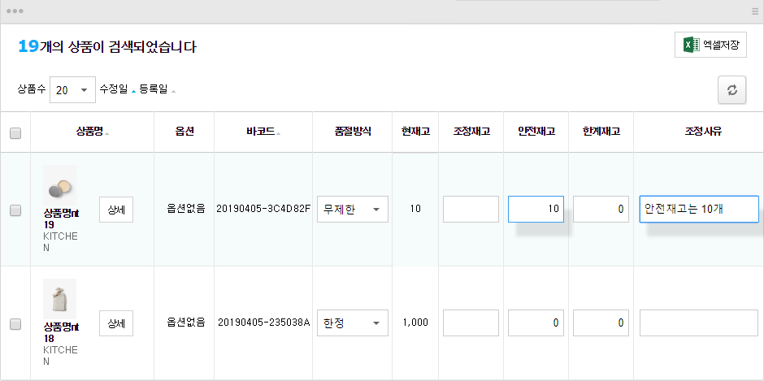Click 안전재고 input for 상품명nt 18
The width and height of the screenshot is (764, 381).
[x=536, y=323]
